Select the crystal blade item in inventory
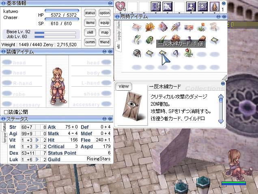 coord(175,27)
